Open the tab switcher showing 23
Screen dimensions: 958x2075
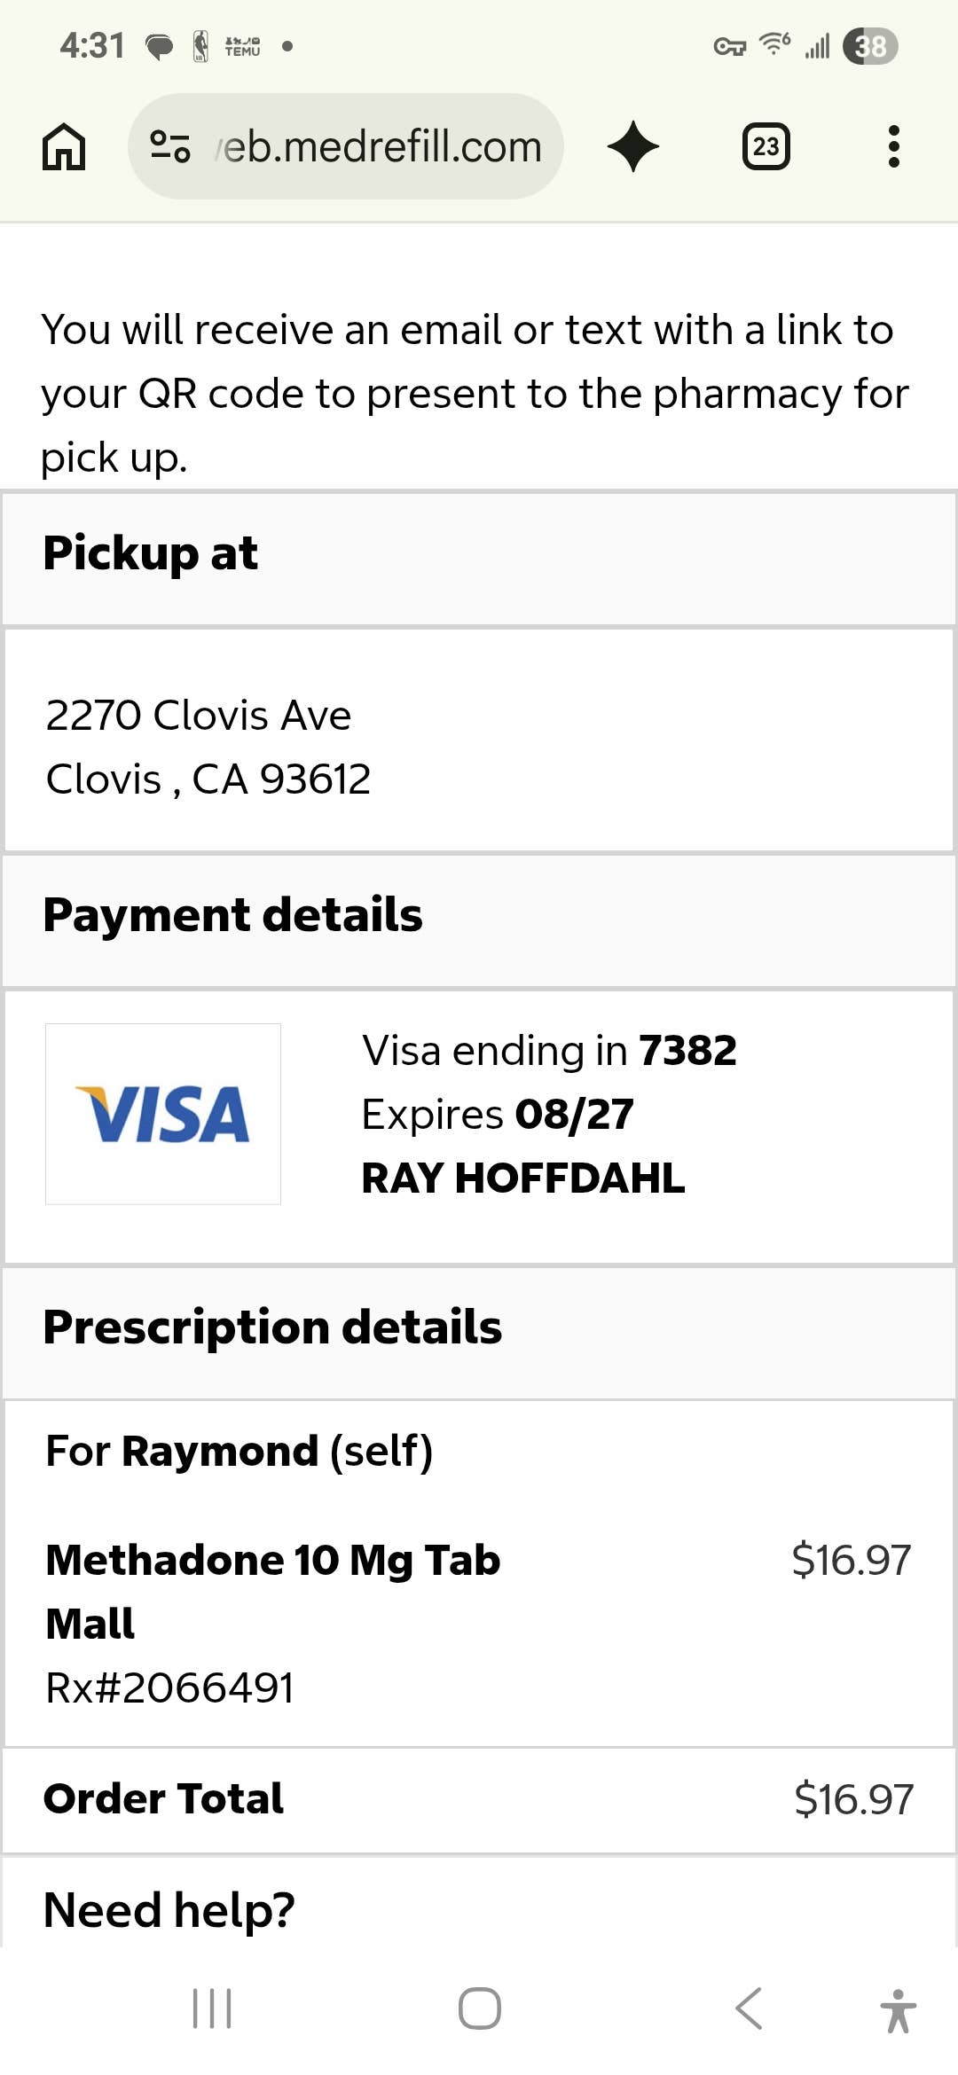click(766, 146)
